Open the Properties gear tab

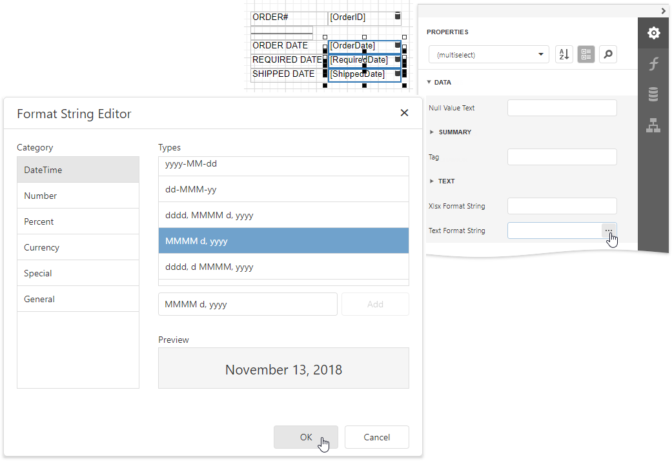click(x=653, y=33)
